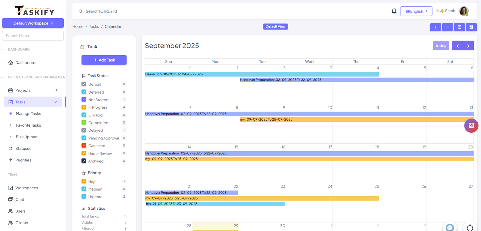The image size is (481, 231).
Task: Click the Chat speech bubble icon
Action: click(x=11, y=199)
